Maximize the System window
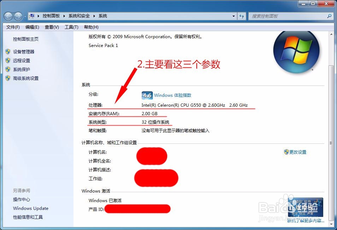337x230 pixels. tap(313, 4)
